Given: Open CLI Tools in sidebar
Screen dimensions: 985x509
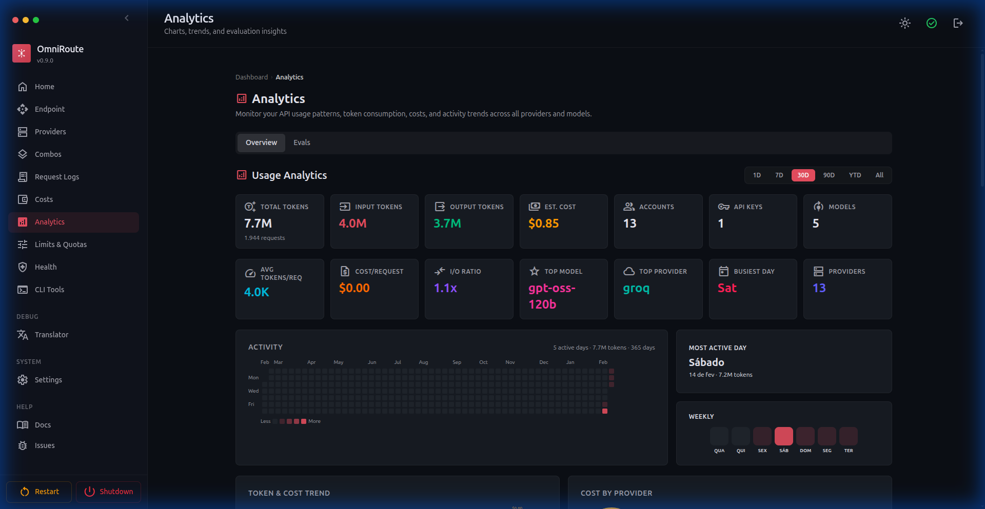Looking at the screenshot, I should pos(49,290).
